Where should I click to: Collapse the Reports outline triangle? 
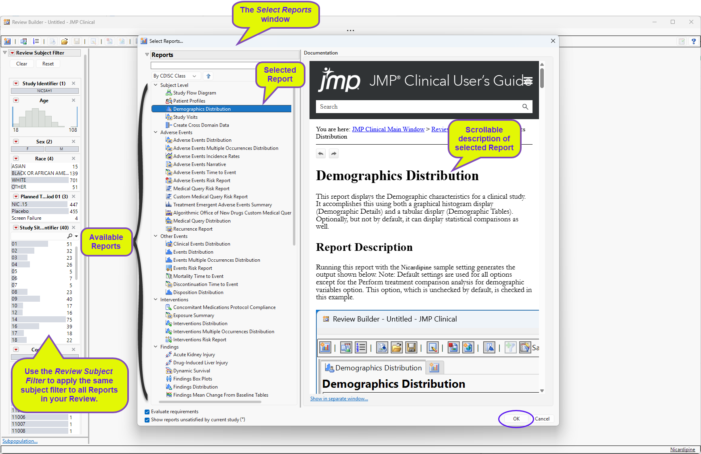(x=147, y=55)
